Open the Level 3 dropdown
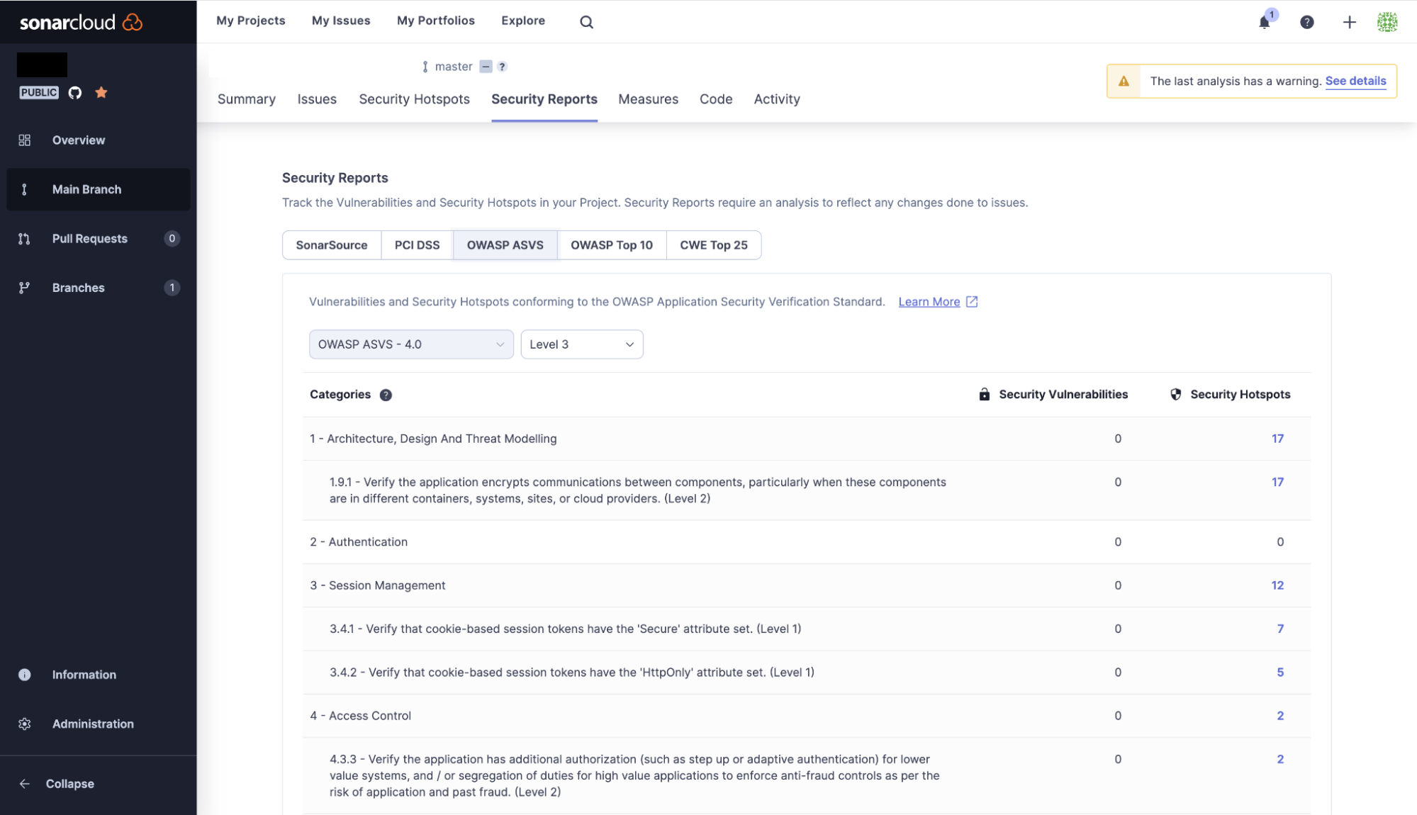The height and width of the screenshot is (815, 1417). click(581, 344)
